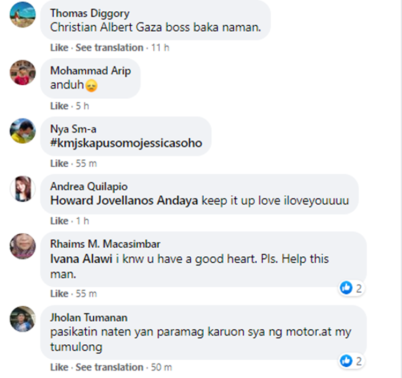The width and height of the screenshot is (402, 378).
Task: Like Thomas Diggory's comment
Action: coord(59,48)
